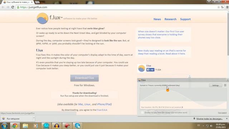Click the Chrome taskbar icon
229x129 pixels.
pos(15,126)
